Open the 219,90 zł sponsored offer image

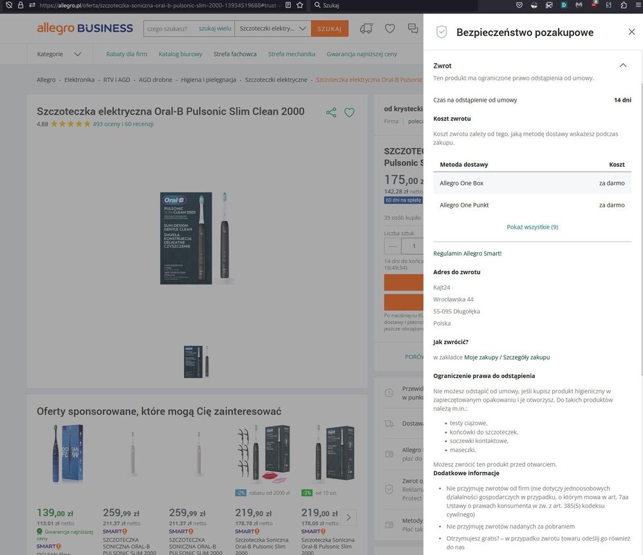coord(264,453)
